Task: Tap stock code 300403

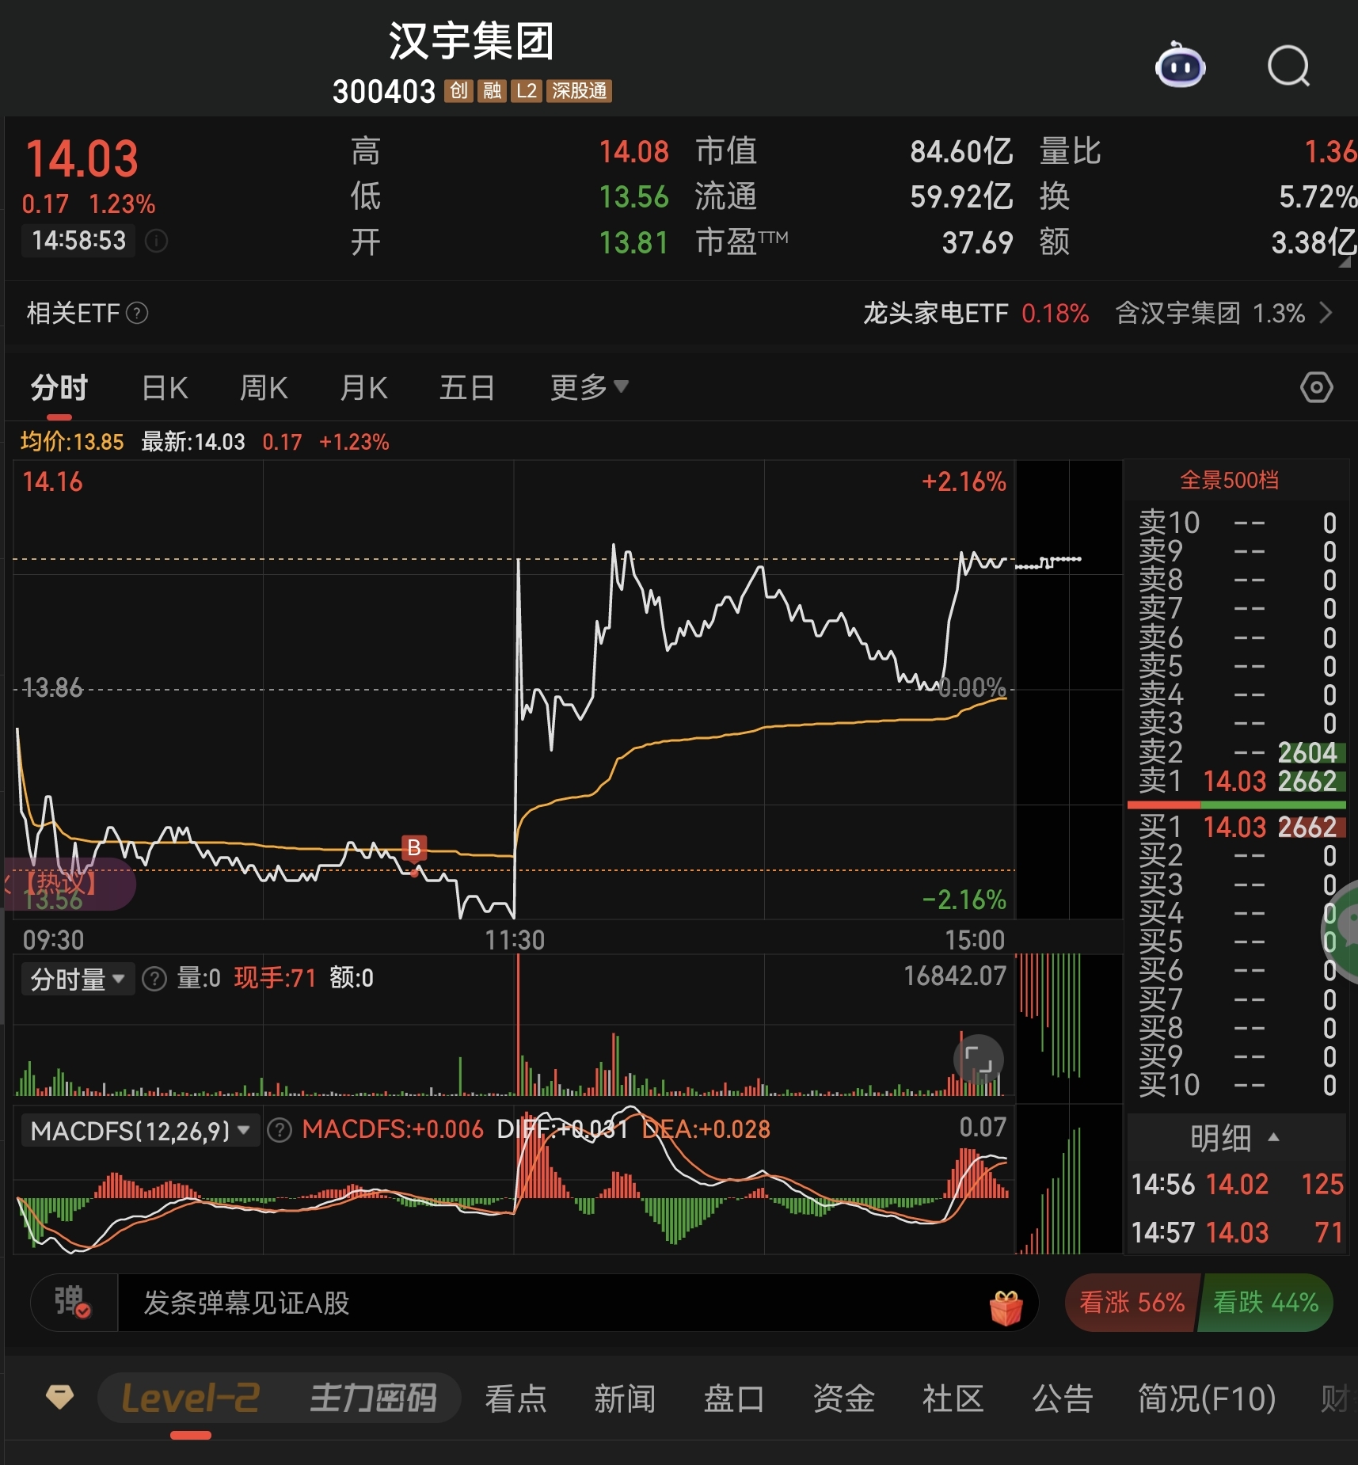Action: 384,92
